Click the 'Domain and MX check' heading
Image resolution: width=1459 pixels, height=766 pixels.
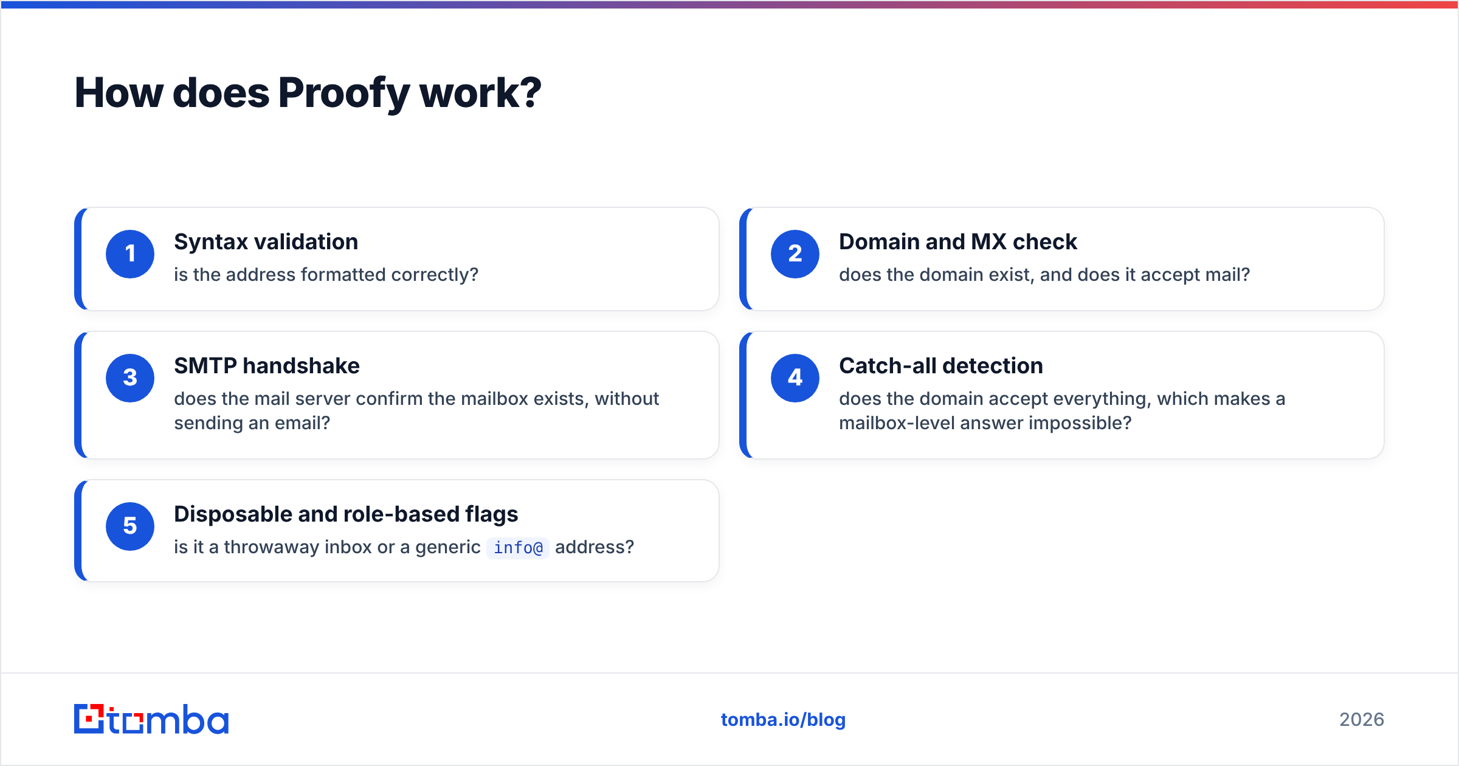958,242
